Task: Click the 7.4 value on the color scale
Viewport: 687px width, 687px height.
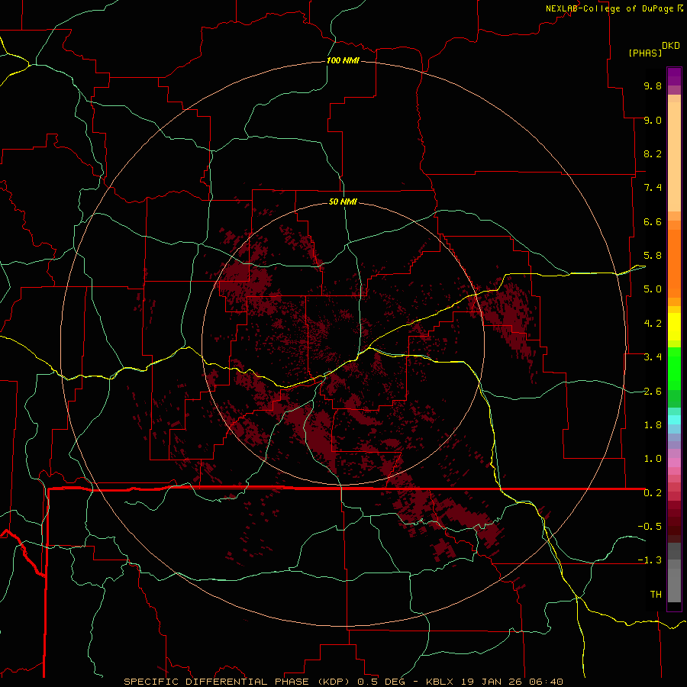Action: 653,188
